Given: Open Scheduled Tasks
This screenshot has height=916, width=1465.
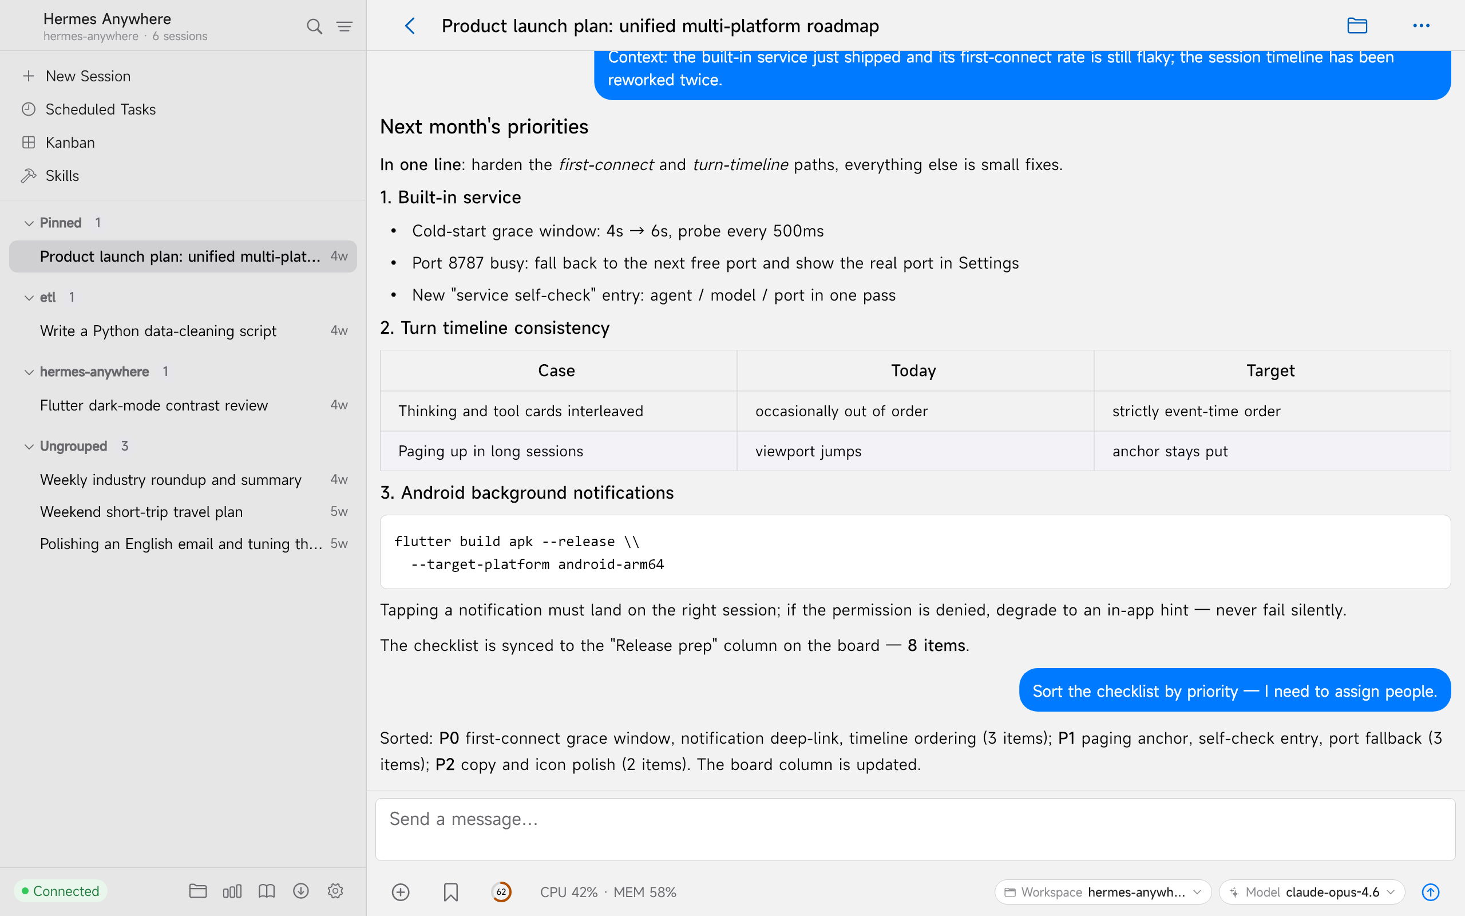Looking at the screenshot, I should (x=183, y=110).
